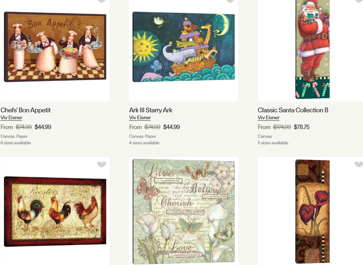Screen dimensions: 363x265
Task: Open the Classic Santa tall canvas image
Action: [312, 49]
